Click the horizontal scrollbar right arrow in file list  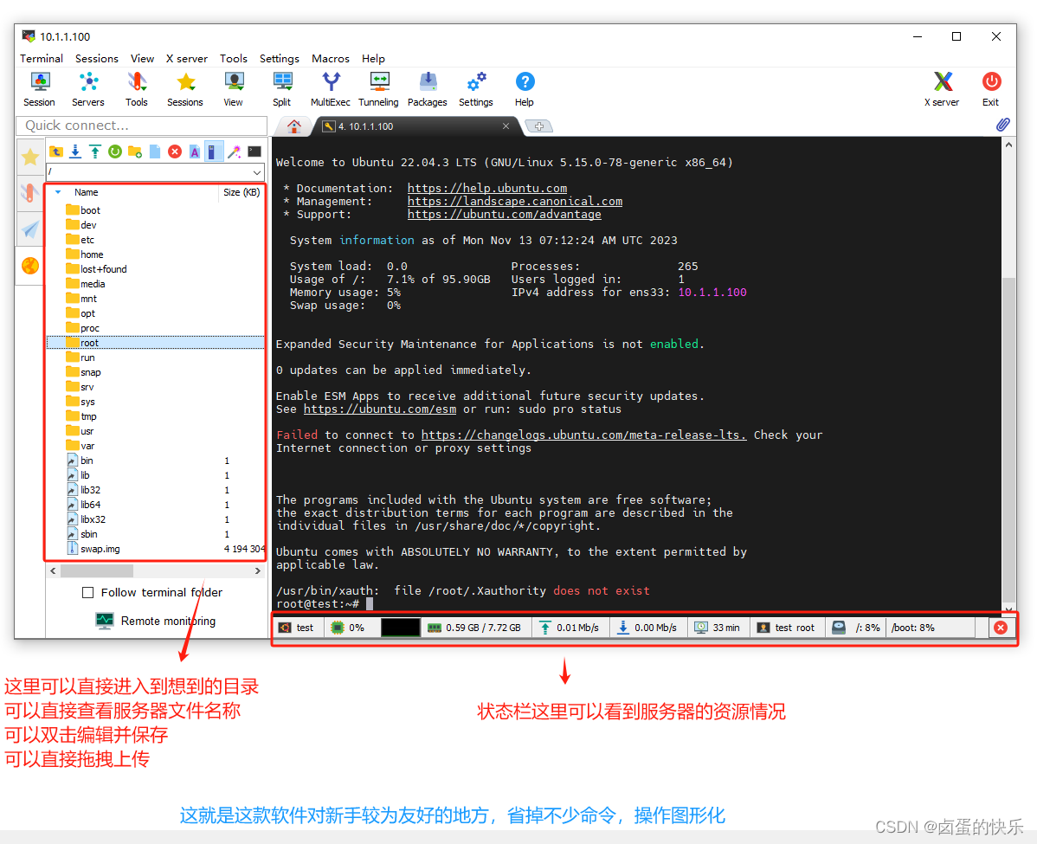pyautogui.click(x=258, y=570)
